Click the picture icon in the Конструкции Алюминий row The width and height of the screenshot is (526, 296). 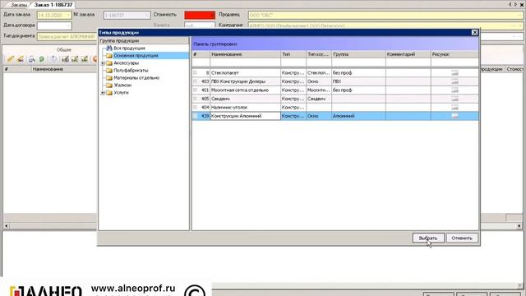(x=454, y=116)
